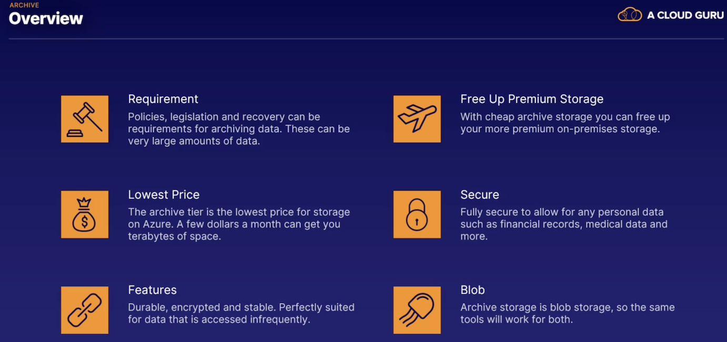The image size is (727, 342).
Task: Select the jellyfish Blob icon
Action: coord(417,310)
